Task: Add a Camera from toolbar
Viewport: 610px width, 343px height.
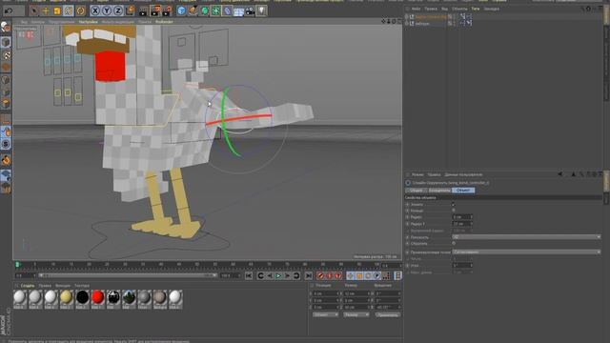Action: 250,10
